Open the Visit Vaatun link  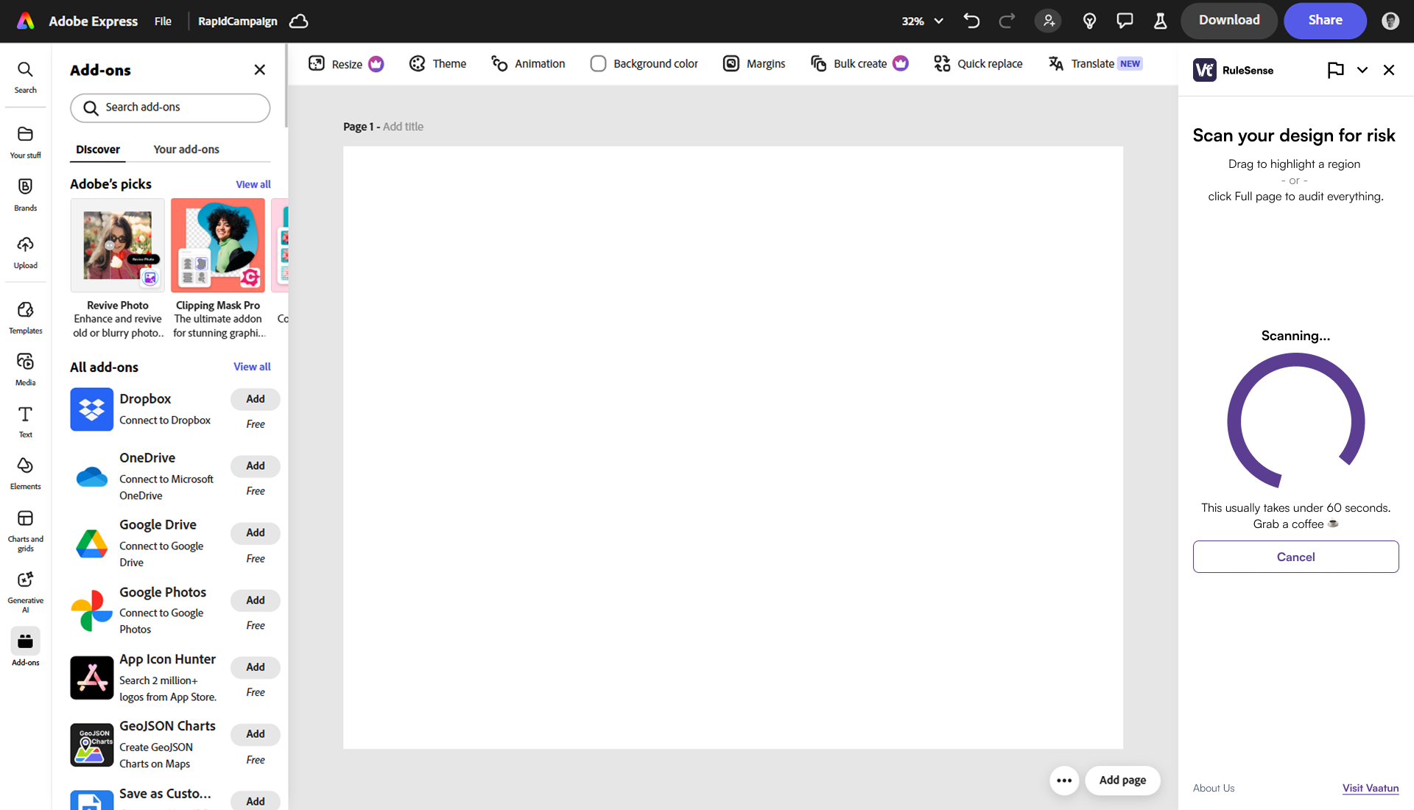[1370, 788]
